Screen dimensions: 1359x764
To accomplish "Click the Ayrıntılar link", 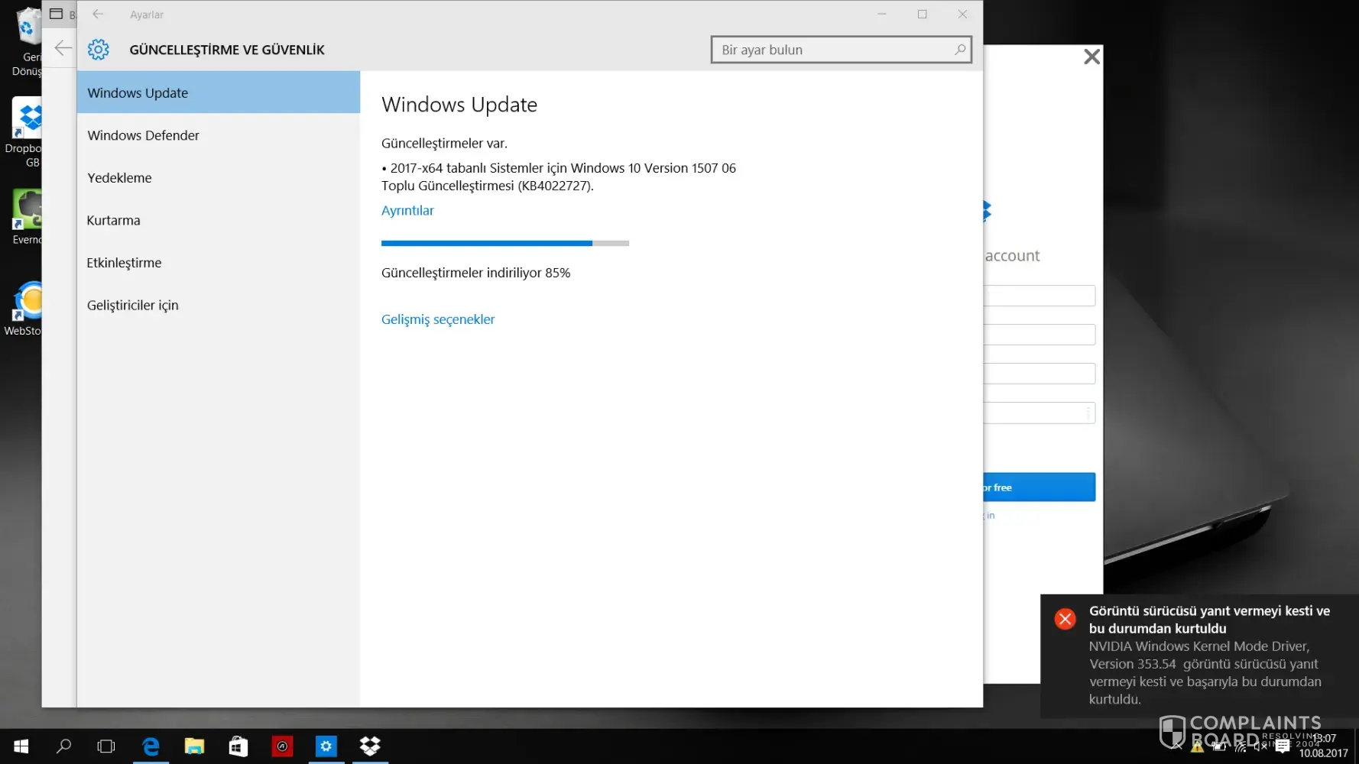I will tap(407, 211).
